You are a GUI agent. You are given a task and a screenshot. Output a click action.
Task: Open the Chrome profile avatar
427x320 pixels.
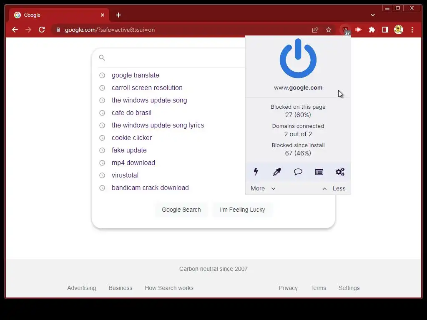point(398,30)
